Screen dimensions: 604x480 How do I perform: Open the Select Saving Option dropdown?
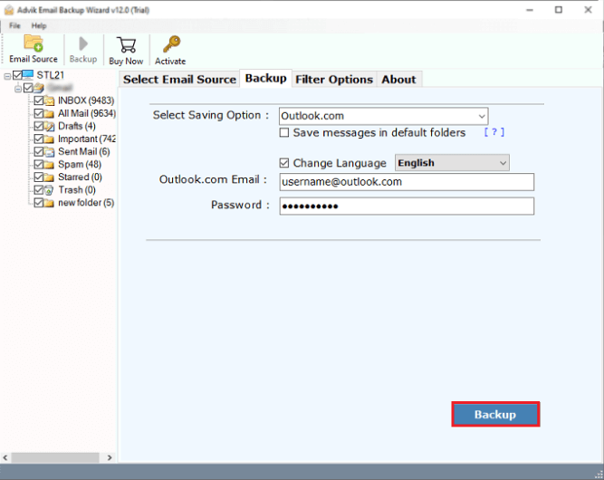tap(384, 116)
